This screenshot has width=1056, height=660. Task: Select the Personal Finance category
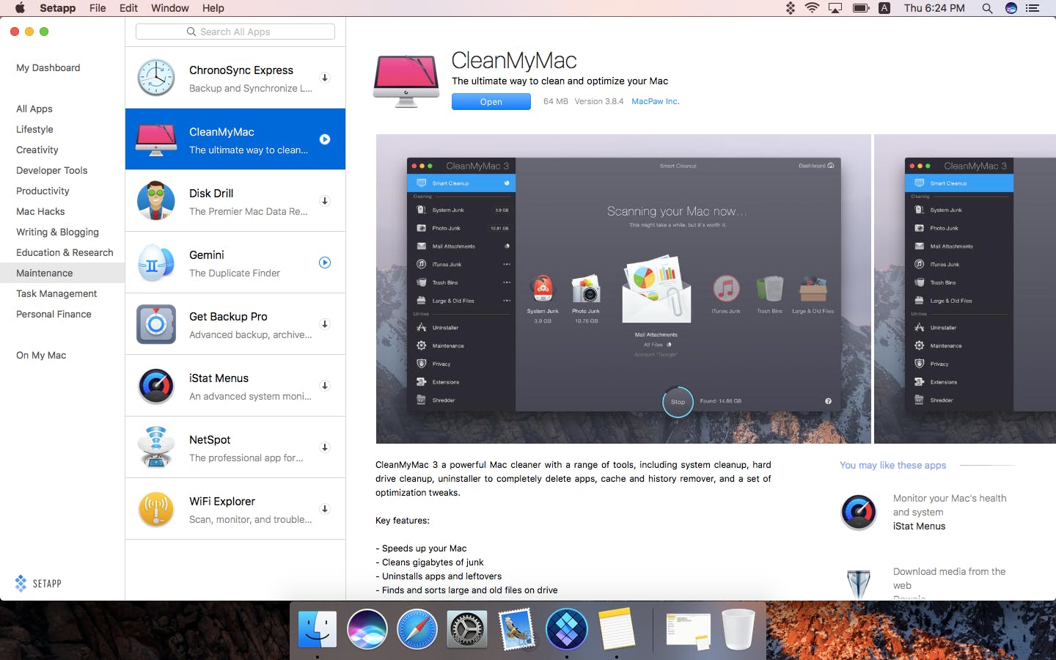click(54, 314)
